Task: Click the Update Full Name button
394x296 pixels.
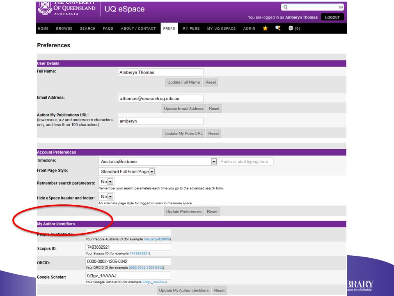Action: coord(184,82)
